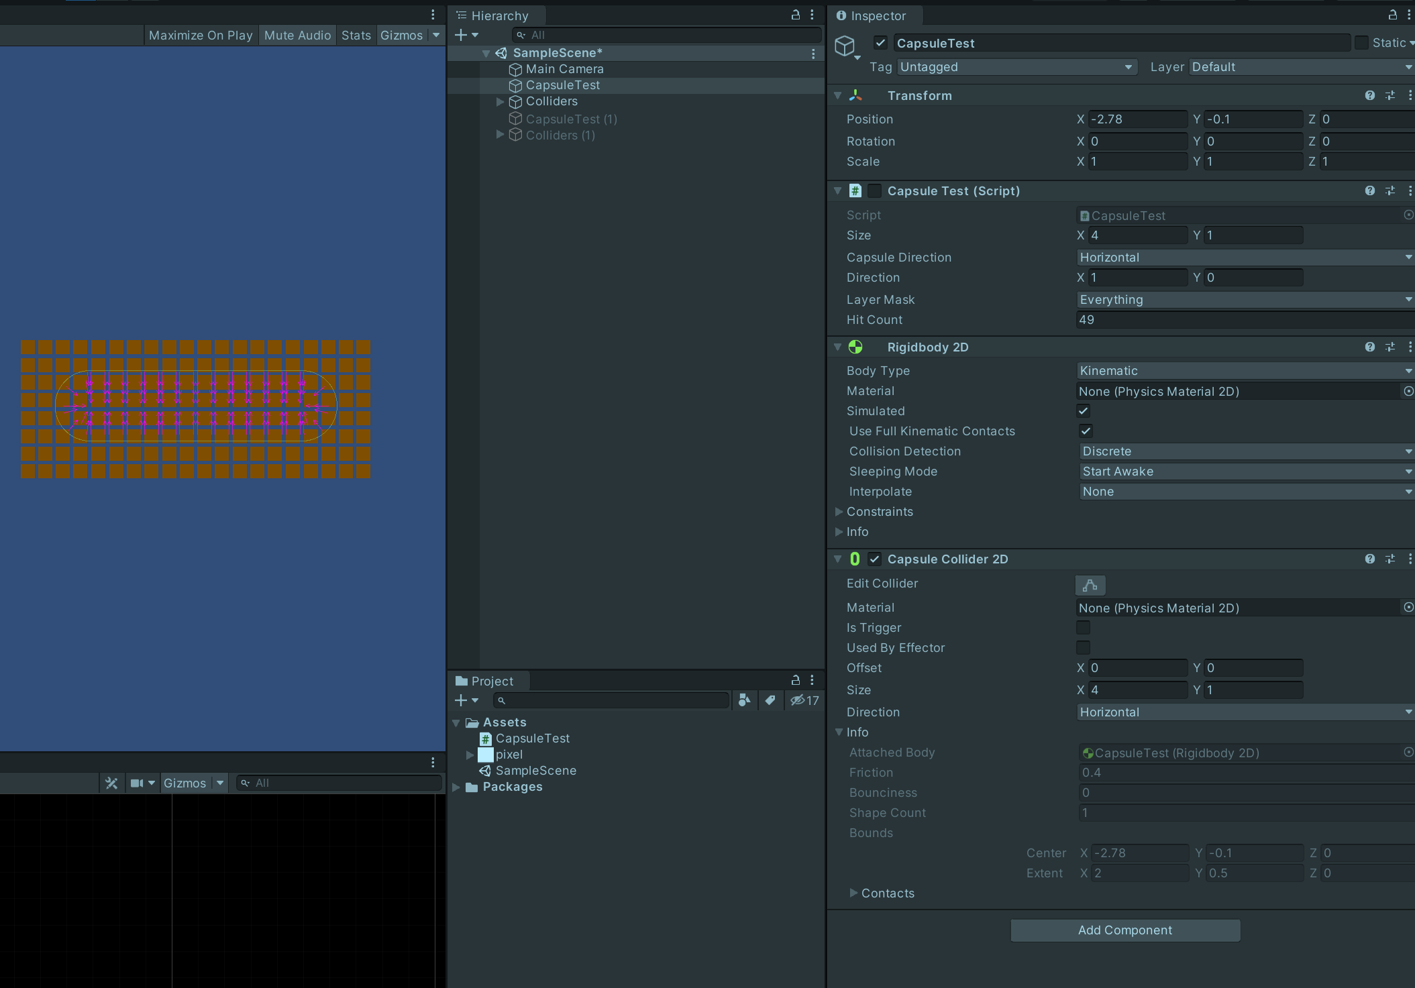Toggle the Is Trigger checkbox
The height and width of the screenshot is (988, 1415).
[1083, 628]
